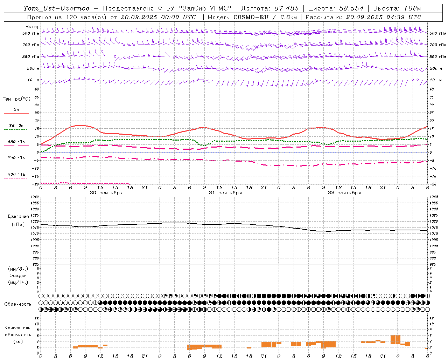448x359 pixels.
Task: Click the "20 сентября" date label
Action: pos(106,193)
